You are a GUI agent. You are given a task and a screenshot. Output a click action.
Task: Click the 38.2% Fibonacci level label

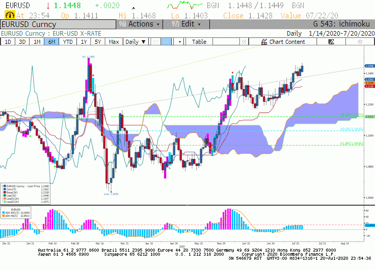coord(352,115)
